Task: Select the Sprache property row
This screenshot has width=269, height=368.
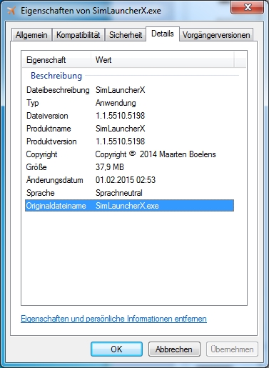Action: pyautogui.click(x=129, y=193)
